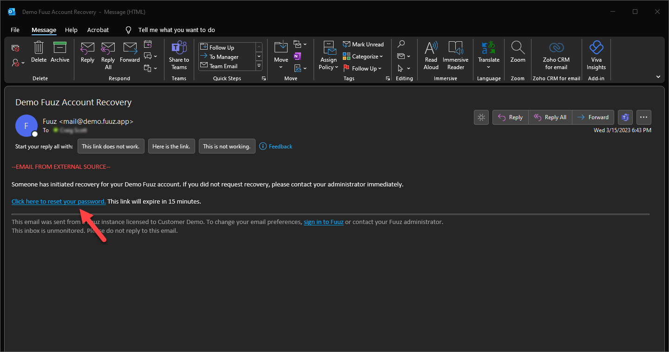Open the File menu

pos(15,30)
